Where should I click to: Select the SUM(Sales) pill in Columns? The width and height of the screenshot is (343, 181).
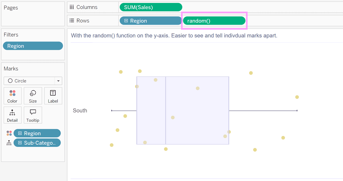point(151,7)
